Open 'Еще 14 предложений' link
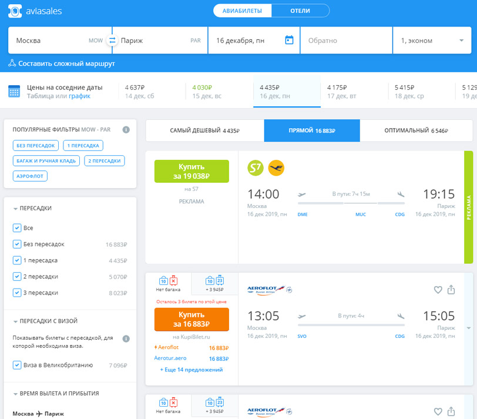Screen dimensions: 477x419 coord(192,370)
